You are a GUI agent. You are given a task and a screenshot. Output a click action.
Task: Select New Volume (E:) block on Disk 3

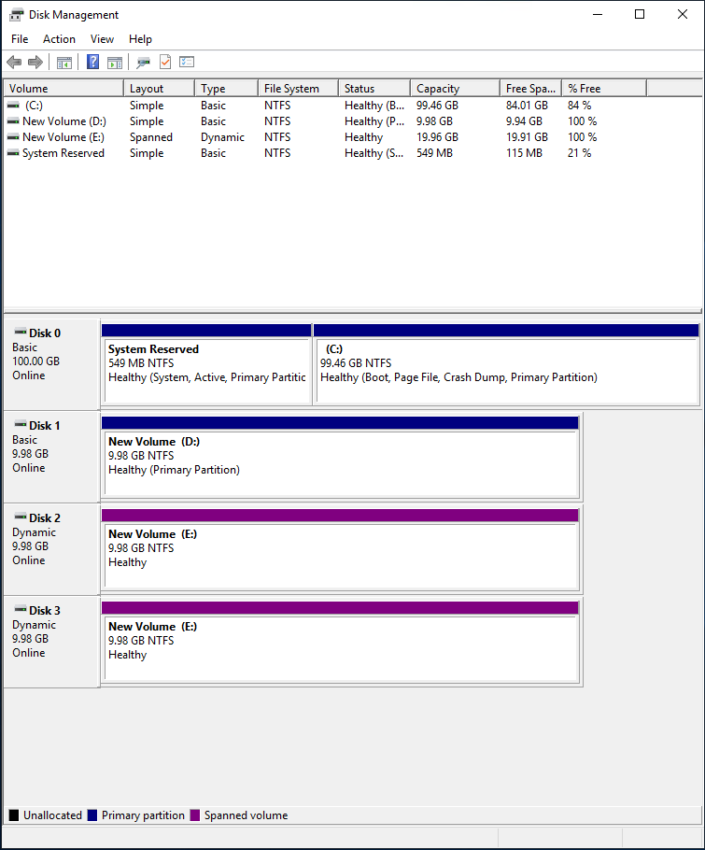click(340, 642)
